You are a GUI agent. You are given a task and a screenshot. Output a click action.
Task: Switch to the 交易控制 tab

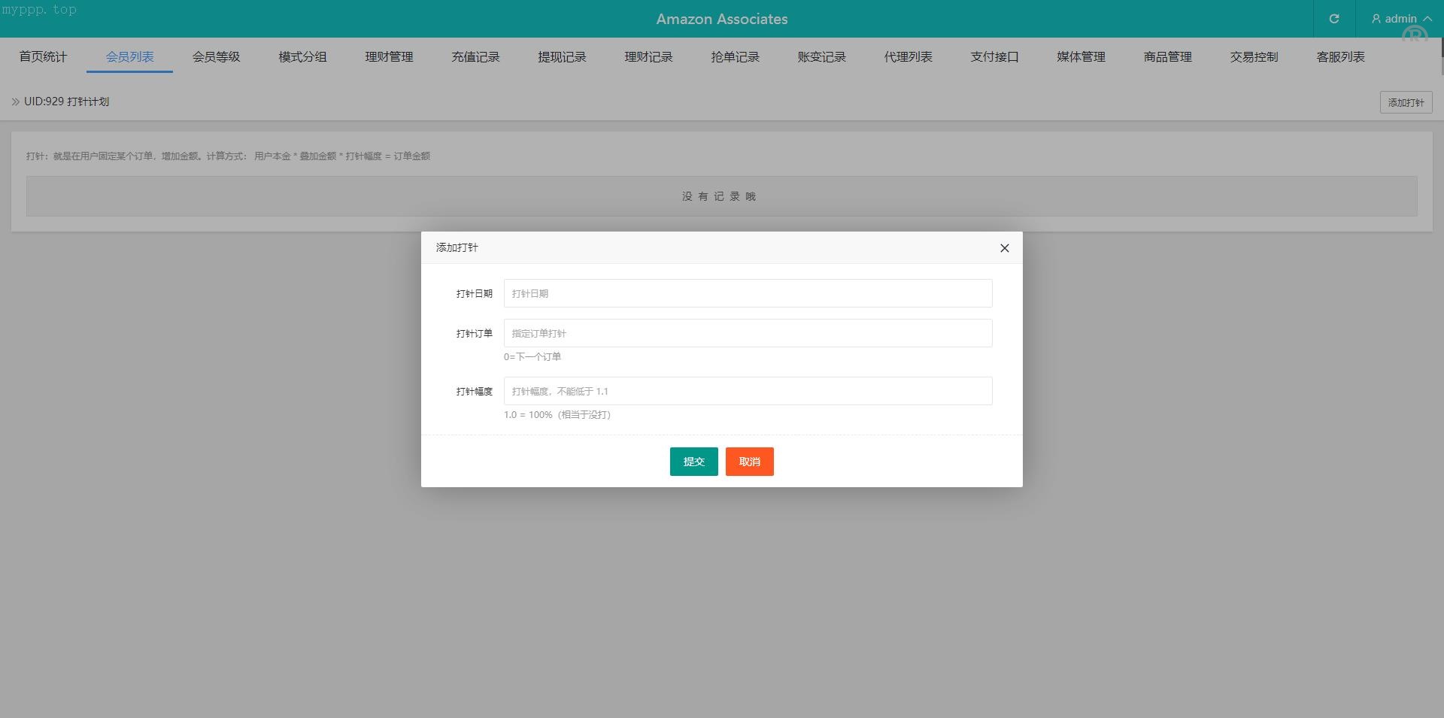coord(1254,57)
